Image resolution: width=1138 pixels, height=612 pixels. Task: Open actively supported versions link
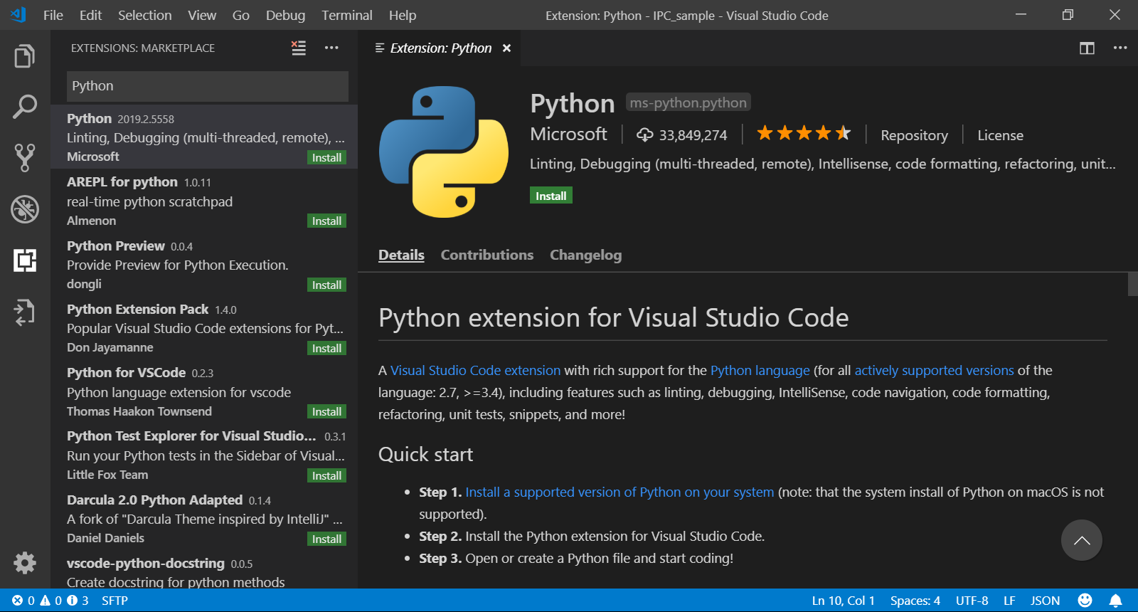tap(934, 370)
